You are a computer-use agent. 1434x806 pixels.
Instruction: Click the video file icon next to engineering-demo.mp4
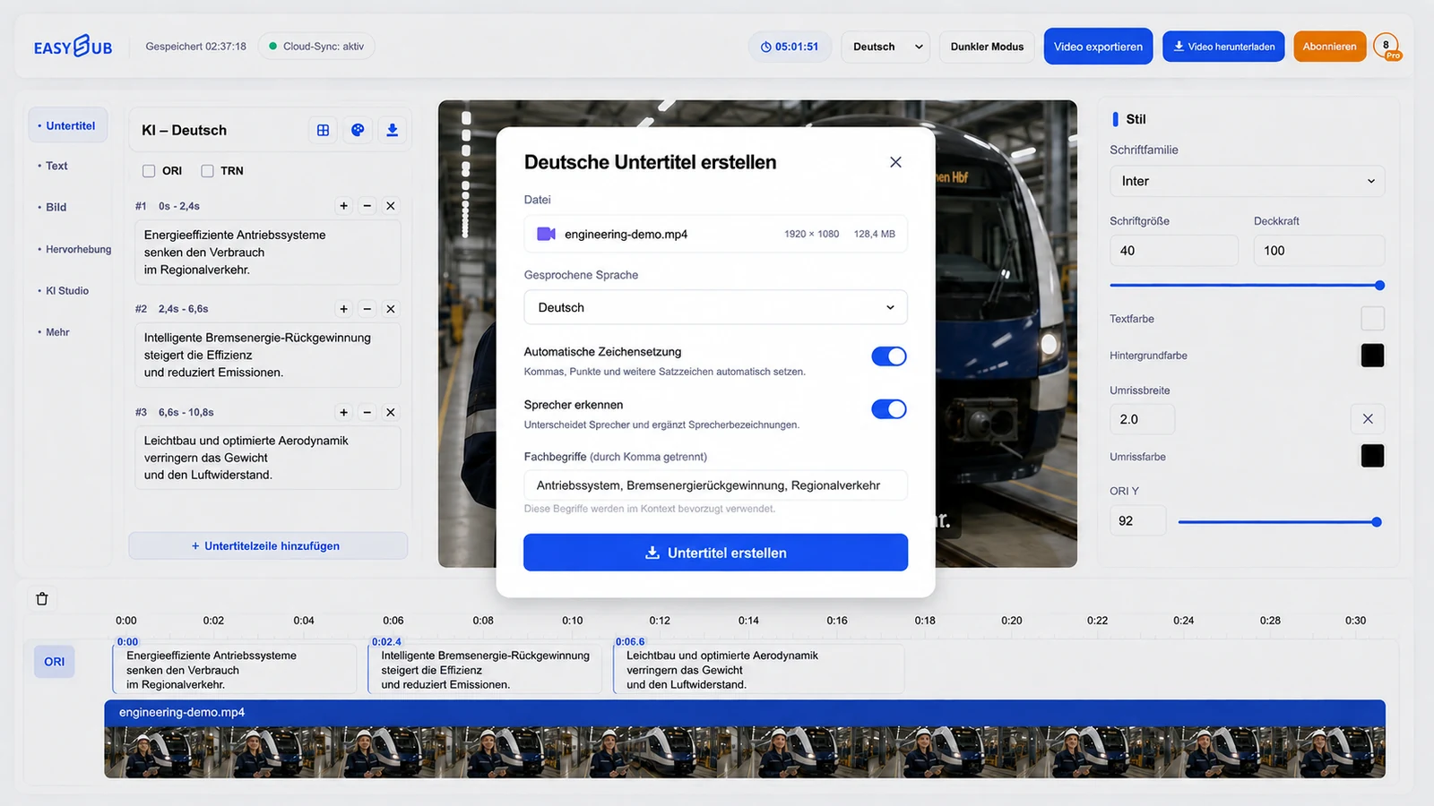pos(546,234)
